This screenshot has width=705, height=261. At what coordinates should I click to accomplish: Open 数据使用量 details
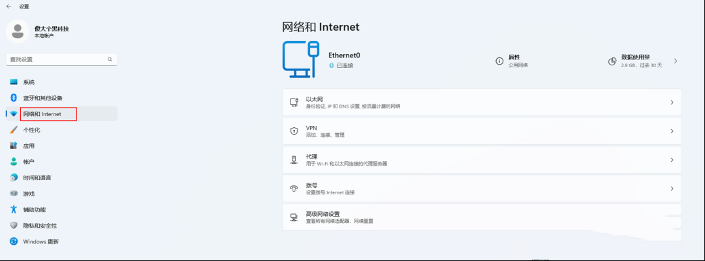pyautogui.click(x=642, y=61)
